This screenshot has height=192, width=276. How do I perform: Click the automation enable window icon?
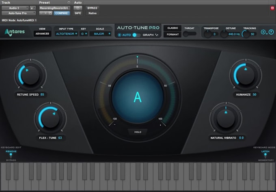pos(78,8)
